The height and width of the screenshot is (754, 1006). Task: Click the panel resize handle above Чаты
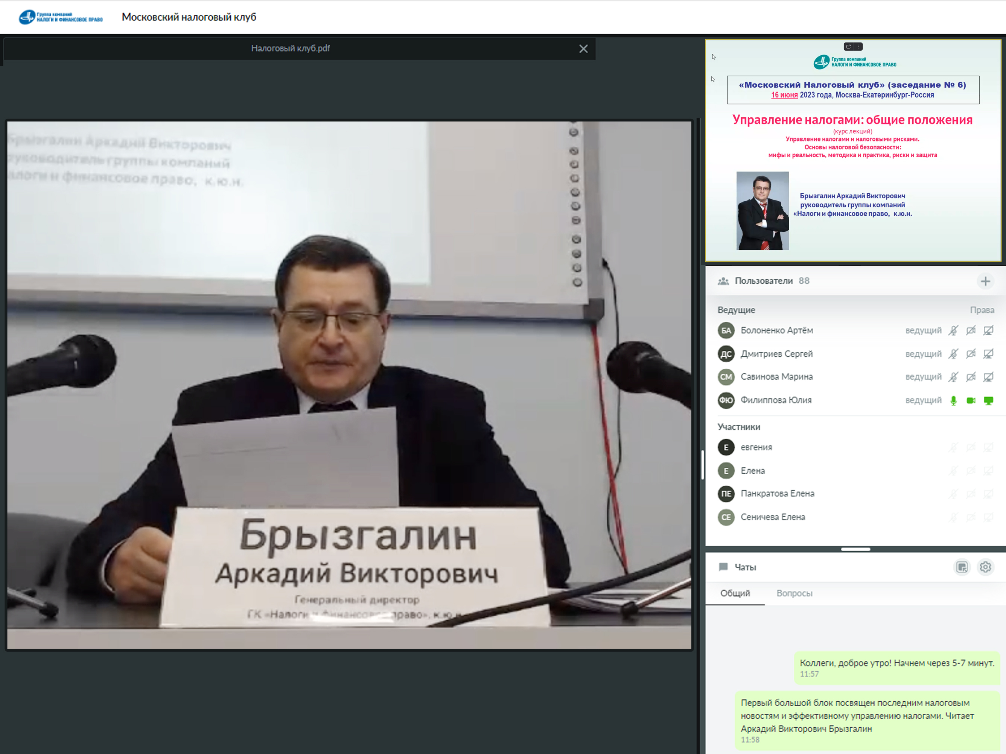tap(855, 549)
